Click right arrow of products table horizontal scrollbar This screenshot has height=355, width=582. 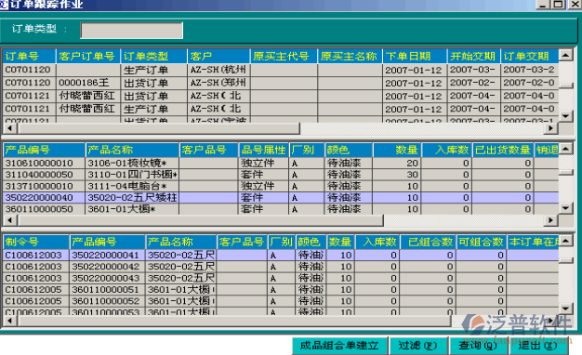pos(550,220)
